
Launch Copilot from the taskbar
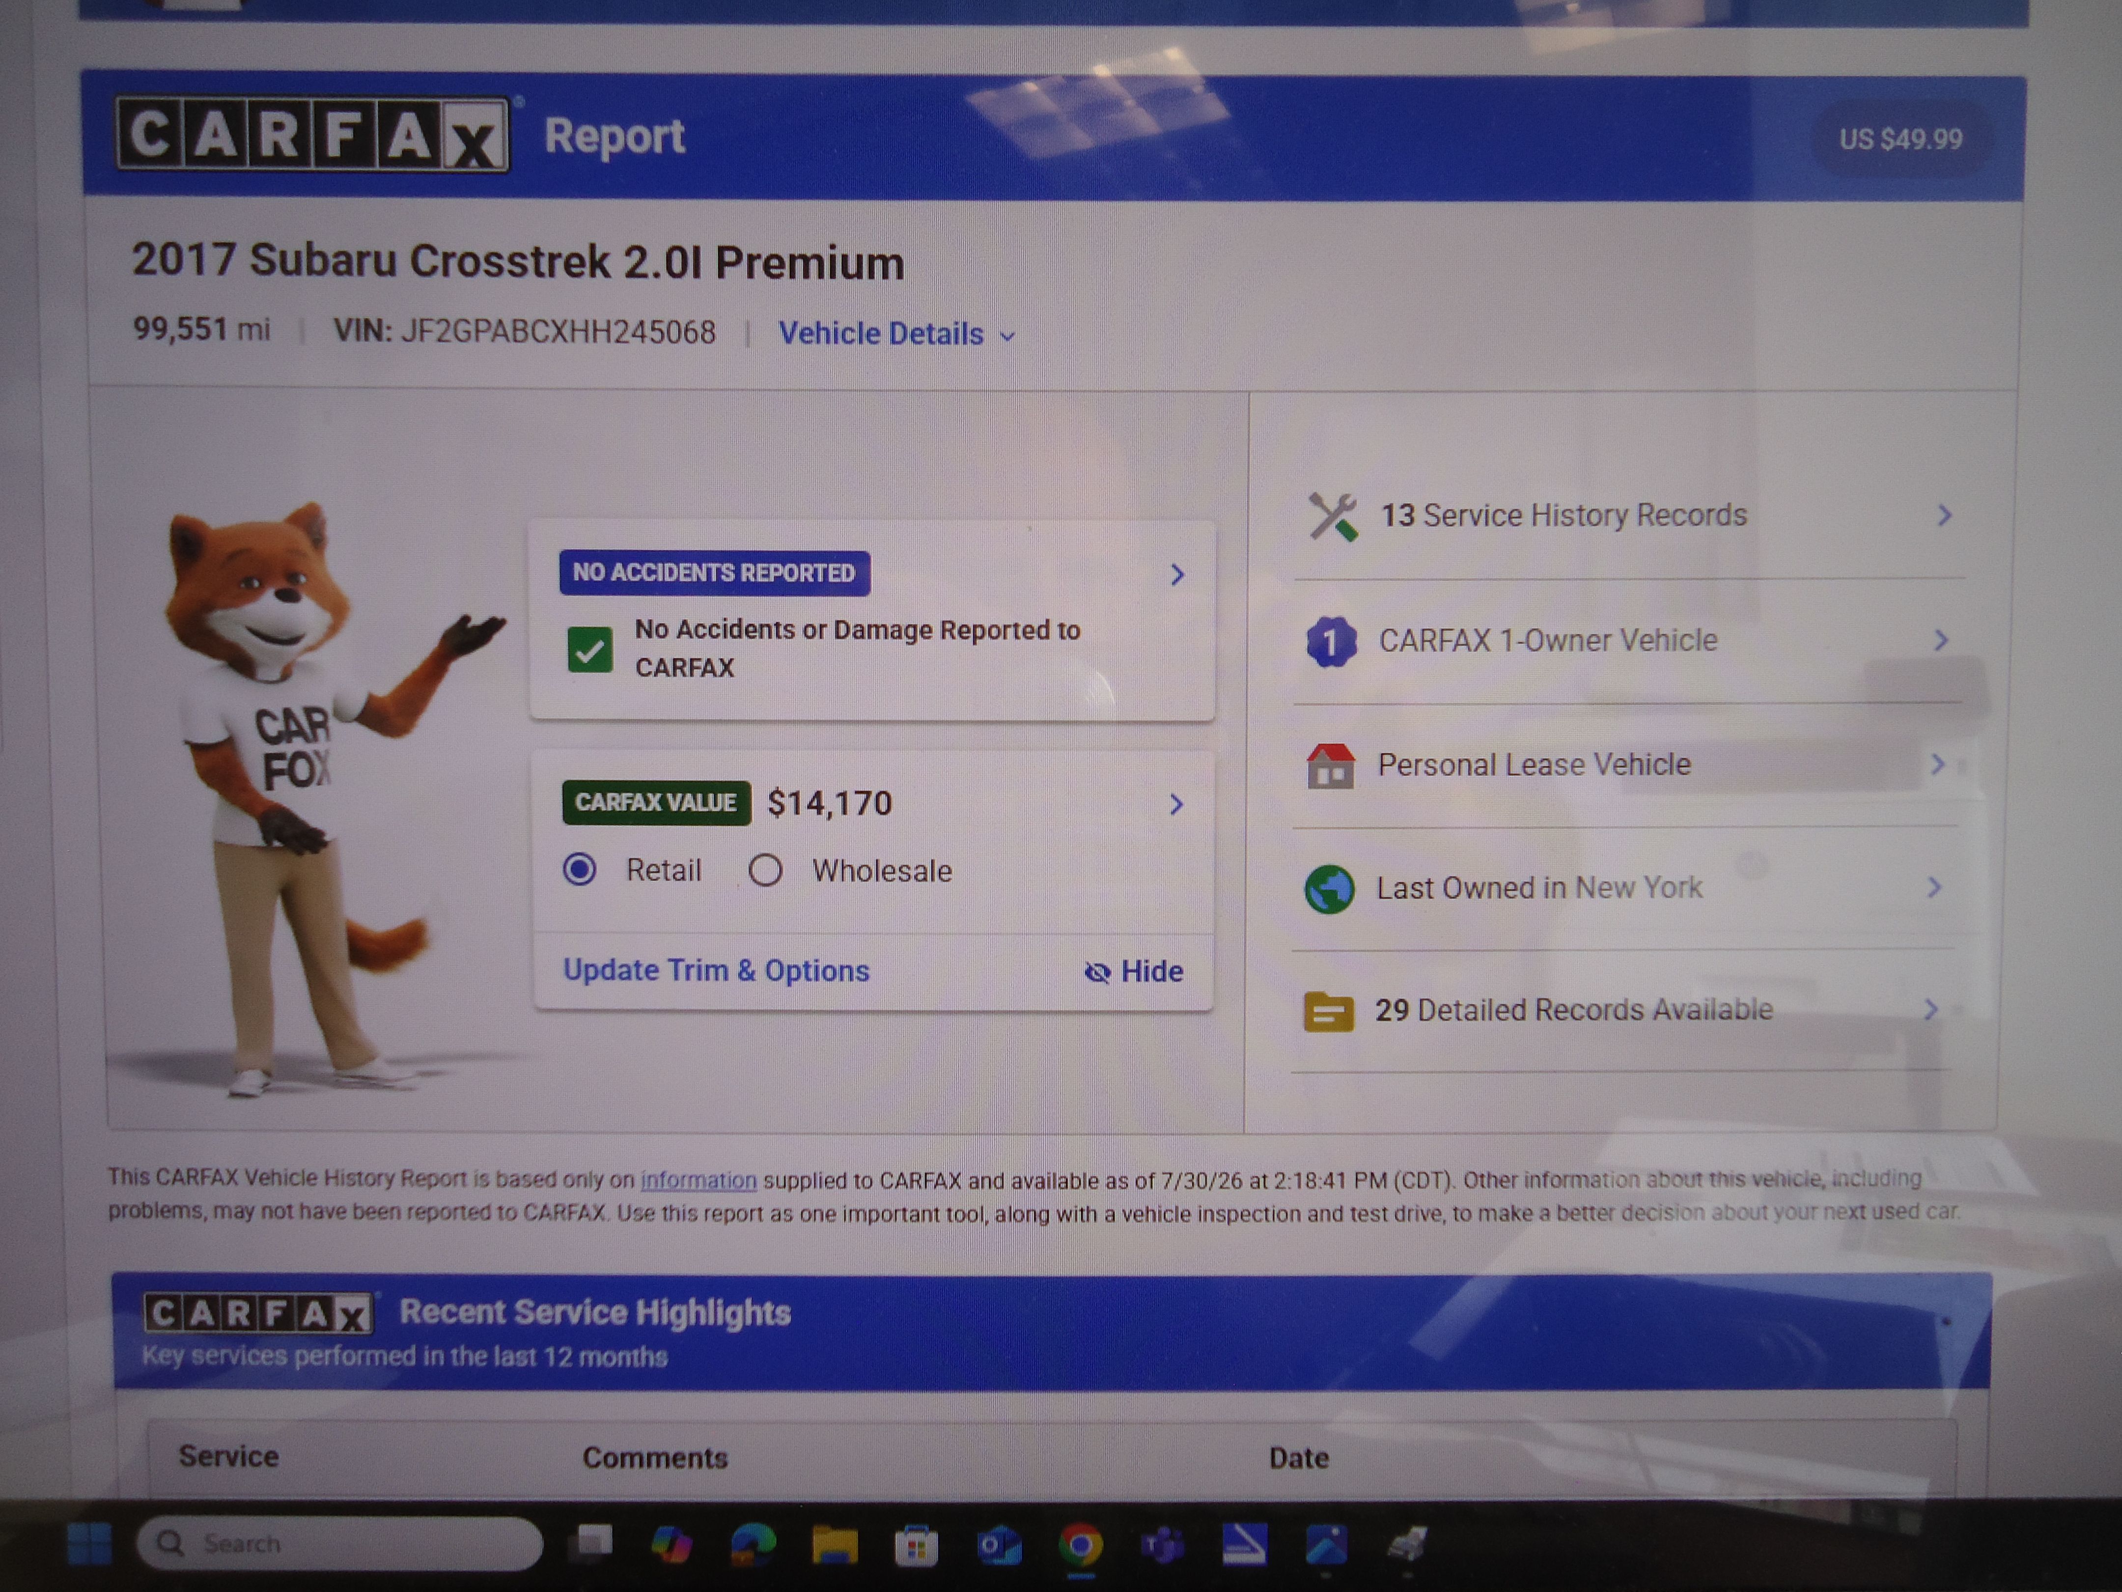coord(671,1544)
